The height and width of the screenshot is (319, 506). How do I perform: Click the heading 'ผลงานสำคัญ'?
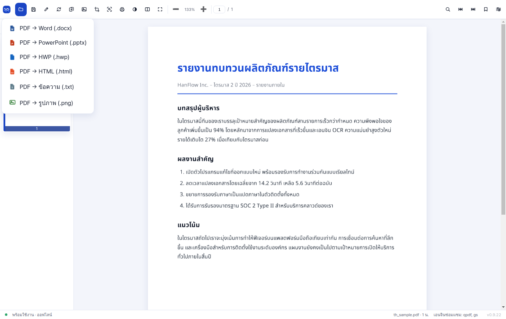195,159
